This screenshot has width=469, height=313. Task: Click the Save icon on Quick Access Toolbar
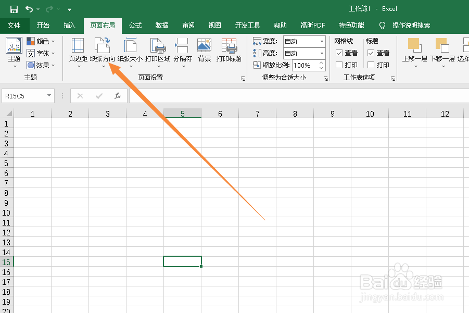[14, 8]
